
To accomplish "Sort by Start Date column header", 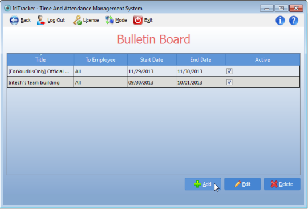I will pyautogui.click(x=152, y=59).
